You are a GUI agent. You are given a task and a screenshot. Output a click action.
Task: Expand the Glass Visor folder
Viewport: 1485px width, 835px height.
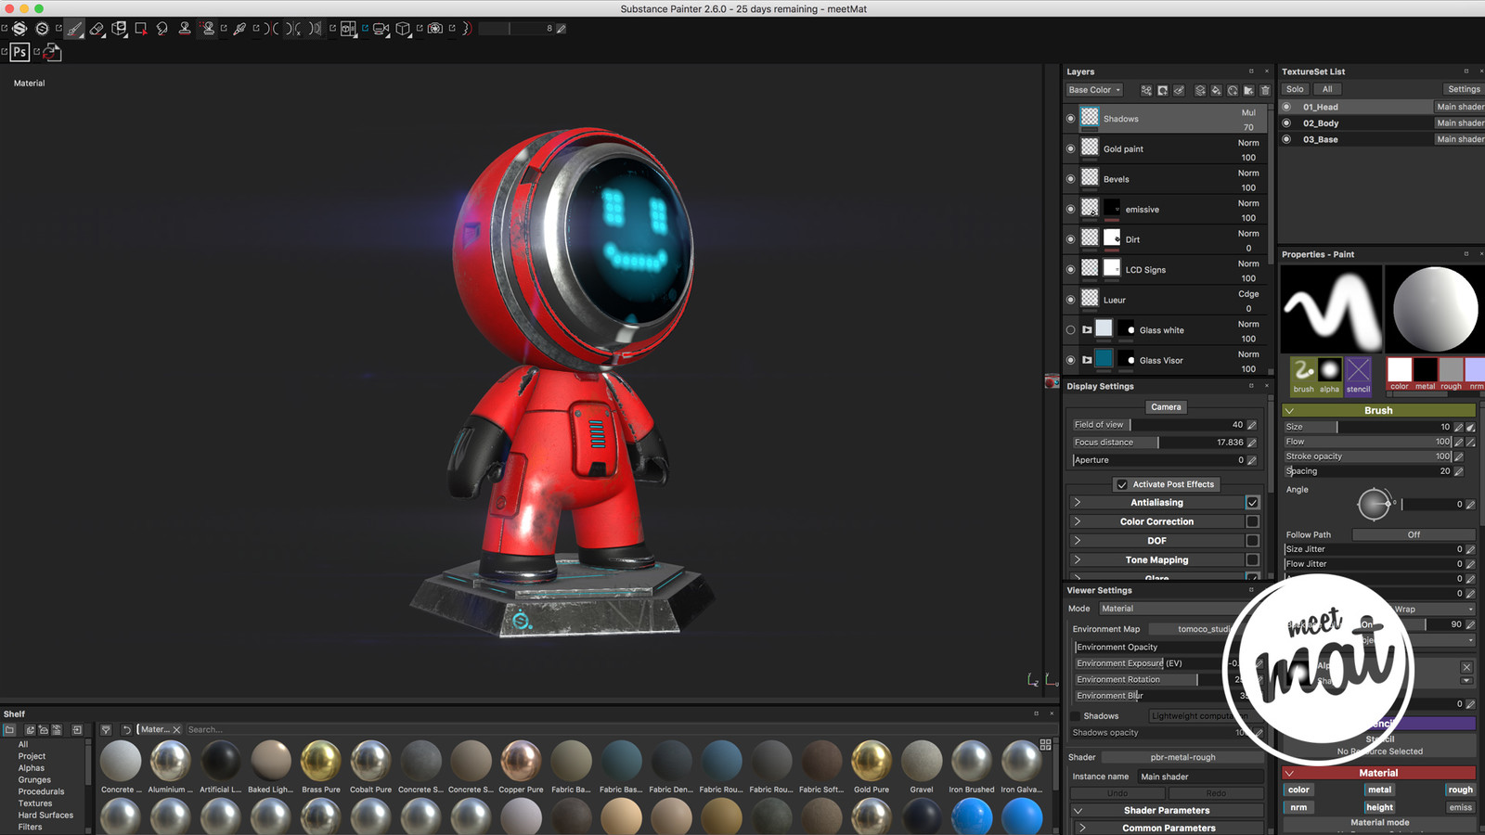tap(1087, 360)
